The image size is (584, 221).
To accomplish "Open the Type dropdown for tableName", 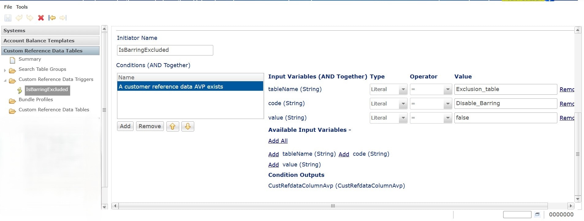I will coord(403,90).
